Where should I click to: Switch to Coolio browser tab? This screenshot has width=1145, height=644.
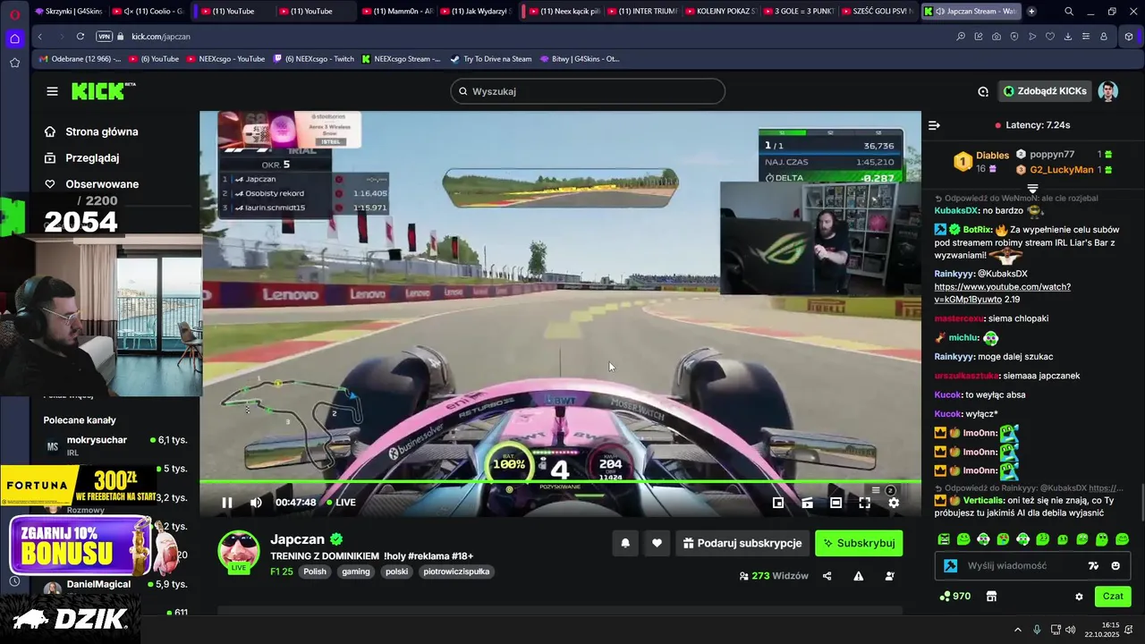[150, 12]
